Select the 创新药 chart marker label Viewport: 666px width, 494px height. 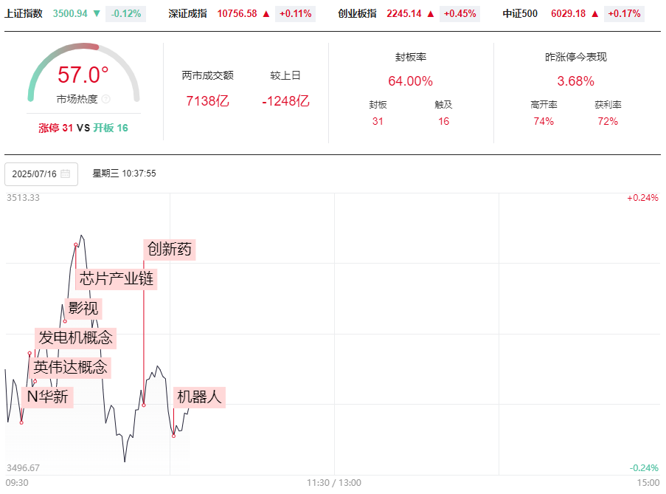pos(170,249)
